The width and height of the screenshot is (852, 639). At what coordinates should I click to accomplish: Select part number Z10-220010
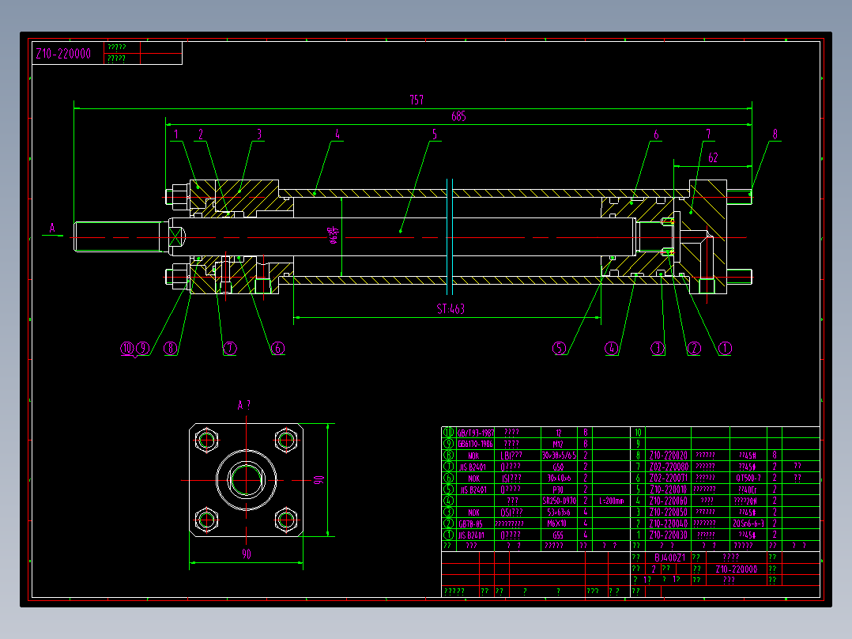(x=669, y=490)
